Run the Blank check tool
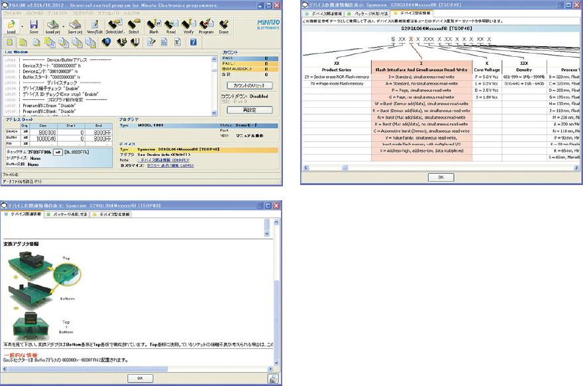The width and height of the screenshot is (583, 386). coord(154,26)
